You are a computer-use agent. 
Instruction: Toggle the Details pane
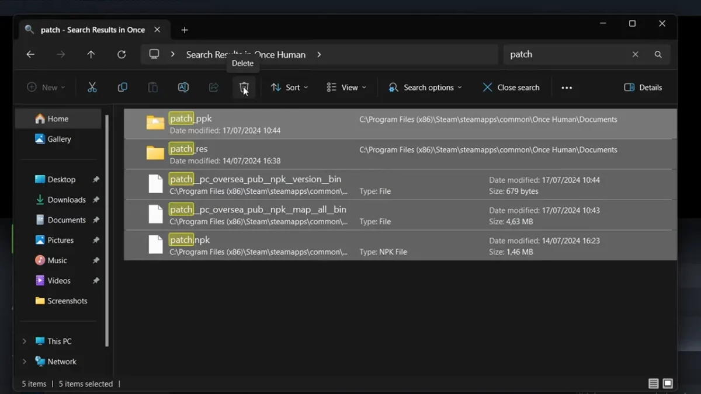tap(643, 88)
